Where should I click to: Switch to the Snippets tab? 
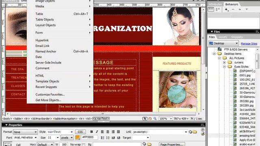237,37
